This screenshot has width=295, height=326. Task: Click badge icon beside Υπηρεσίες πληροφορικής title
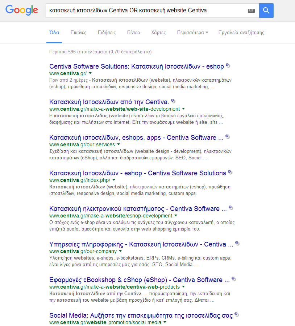[237, 243]
